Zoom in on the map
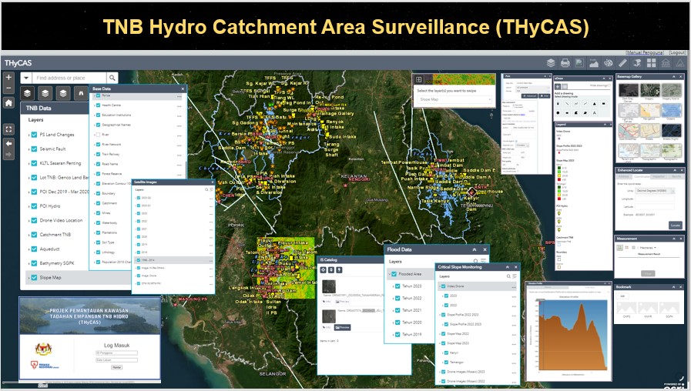691x391 pixels. (8, 78)
